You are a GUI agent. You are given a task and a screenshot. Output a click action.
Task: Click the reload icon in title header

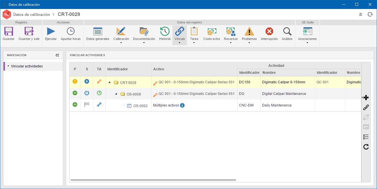[x=370, y=14]
